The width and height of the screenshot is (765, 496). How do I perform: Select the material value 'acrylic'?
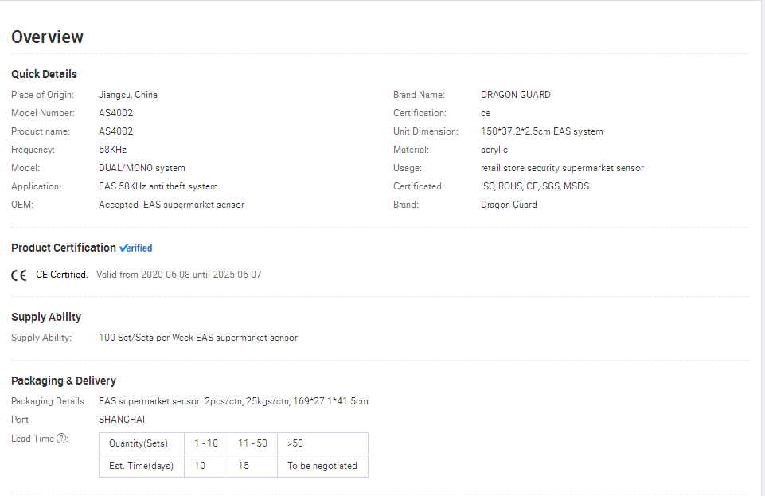click(494, 150)
